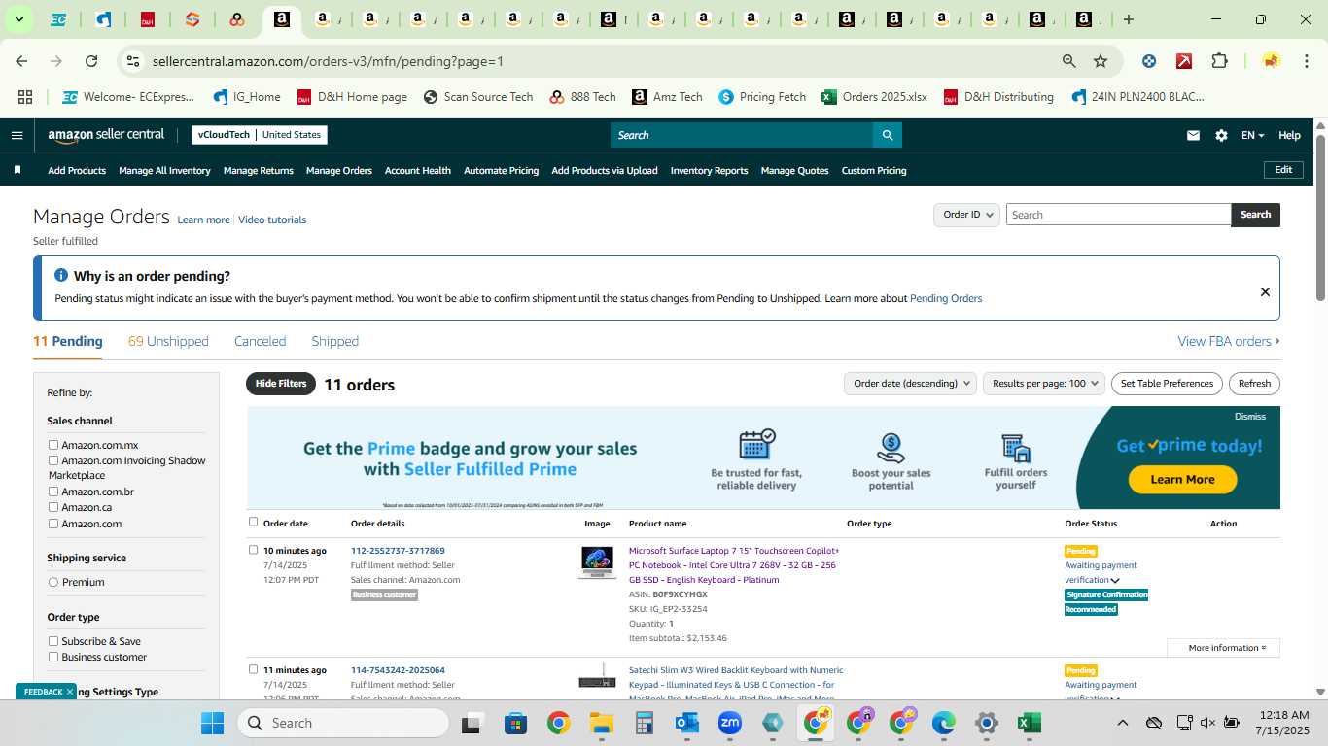Tick the select-all orders header checkbox

[254, 522]
